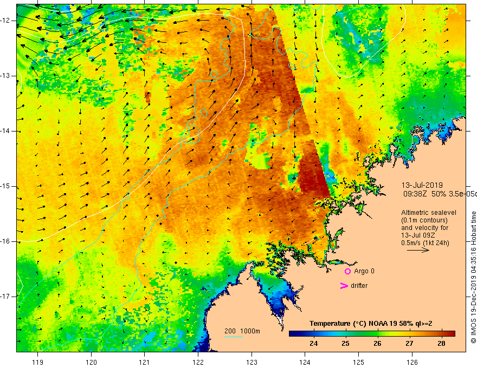Click the '09:38Z 50% 3.5e-05c' text line
Image resolution: width=477 pixels, height=368 pixels.
440,194
